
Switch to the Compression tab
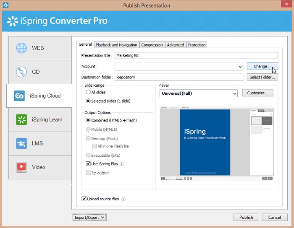pos(152,45)
